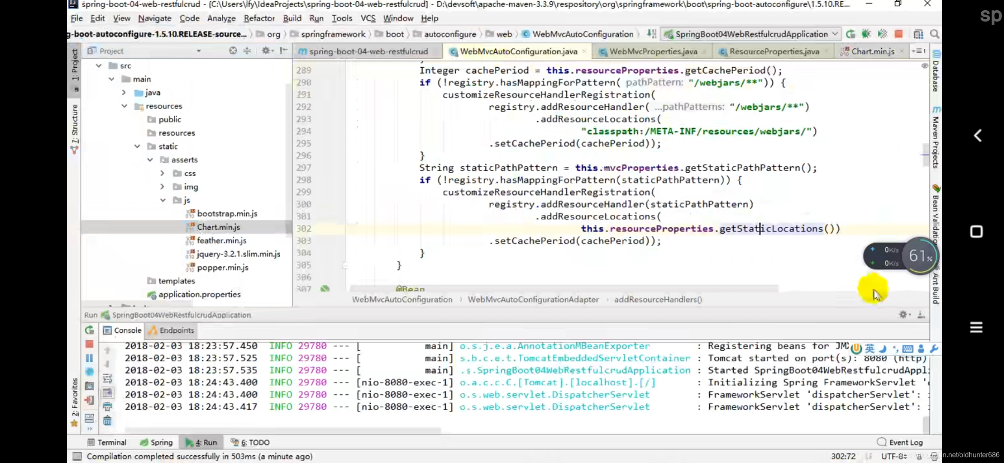Collapse the static folder in tree
The image size is (1004, 463).
137,146
